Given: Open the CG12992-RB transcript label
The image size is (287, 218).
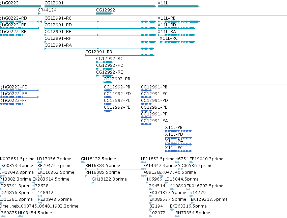Looking at the screenshot, I should [117, 79].
